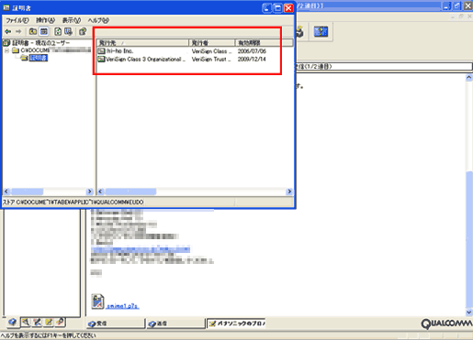
Task: Open the Help icon in certificate toolbar
Action: pyautogui.click(x=83, y=31)
